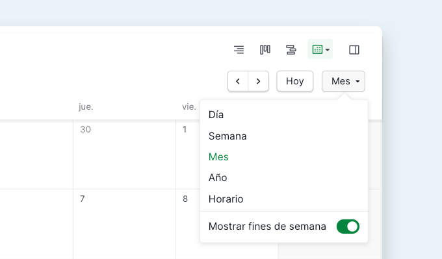The height and width of the screenshot is (259, 442).
Task: Toggle the side panel icon
Action: [354, 49]
